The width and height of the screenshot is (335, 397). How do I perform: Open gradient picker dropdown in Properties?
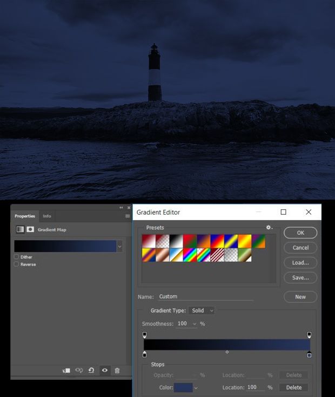(120, 246)
